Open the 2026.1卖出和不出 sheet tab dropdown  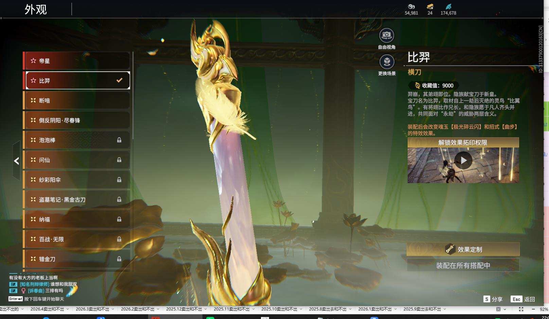point(395,309)
